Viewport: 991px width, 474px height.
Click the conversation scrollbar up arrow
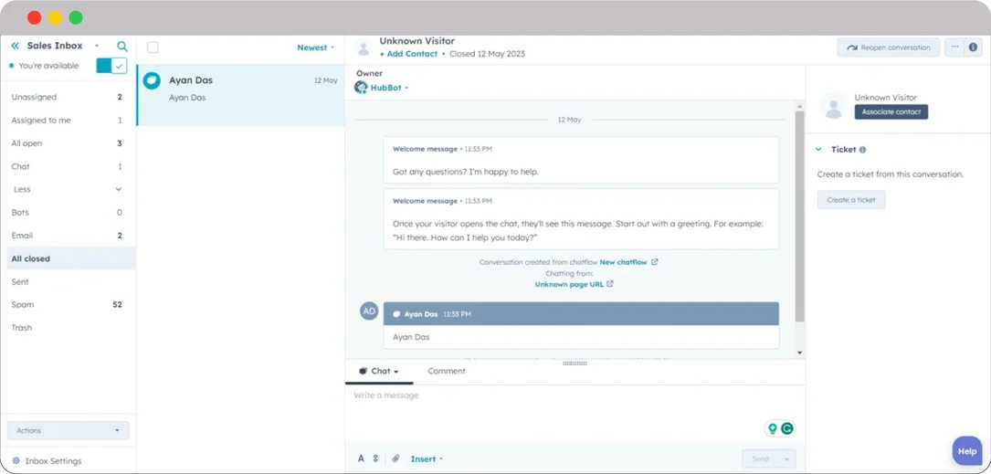pyautogui.click(x=799, y=106)
